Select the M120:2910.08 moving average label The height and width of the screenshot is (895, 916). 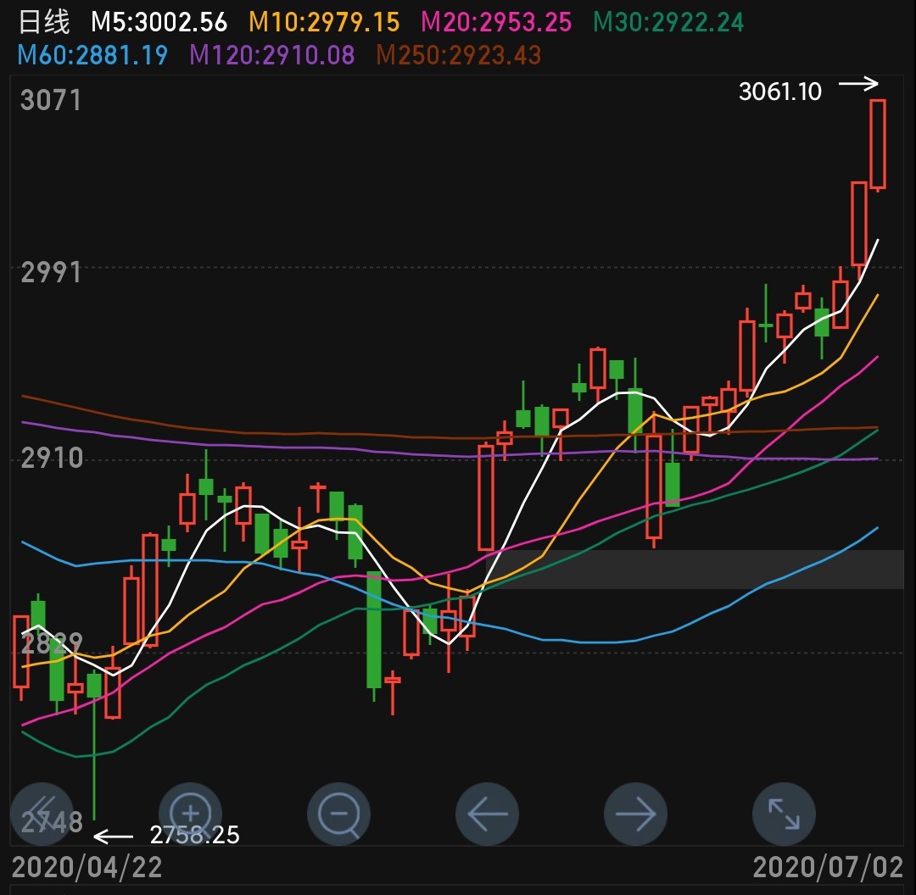(x=272, y=55)
